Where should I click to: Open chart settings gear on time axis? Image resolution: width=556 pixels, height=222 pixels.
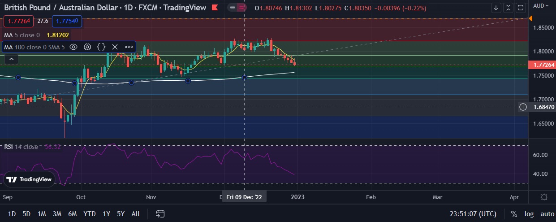click(543, 197)
